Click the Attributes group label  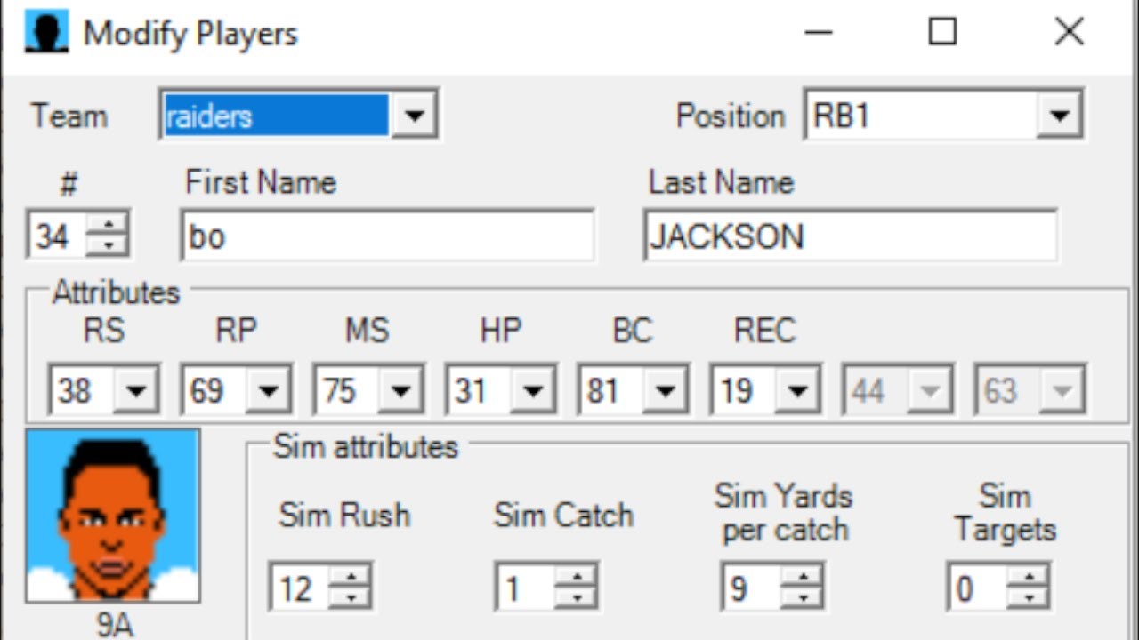coord(116,292)
